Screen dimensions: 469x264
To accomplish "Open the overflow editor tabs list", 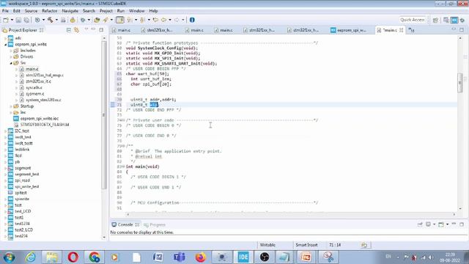I will (x=412, y=30).
